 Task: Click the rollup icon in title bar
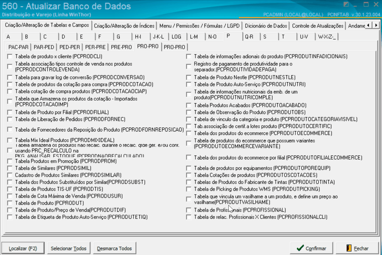click(x=346, y=4)
